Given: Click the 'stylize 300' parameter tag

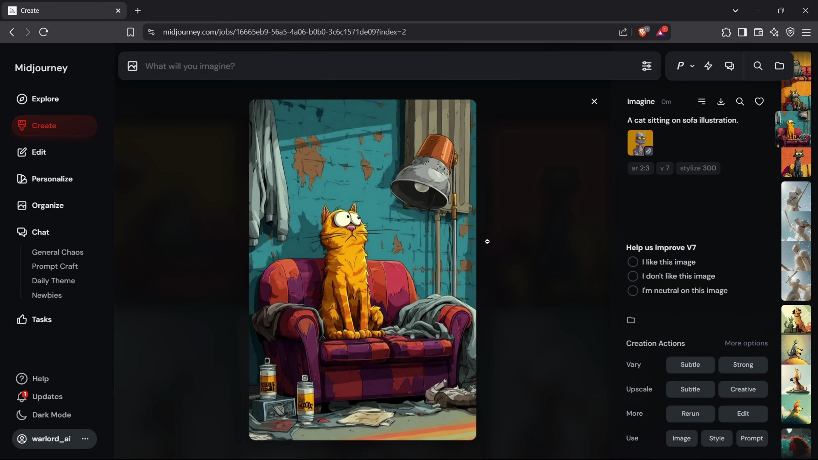Looking at the screenshot, I should click(x=698, y=168).
